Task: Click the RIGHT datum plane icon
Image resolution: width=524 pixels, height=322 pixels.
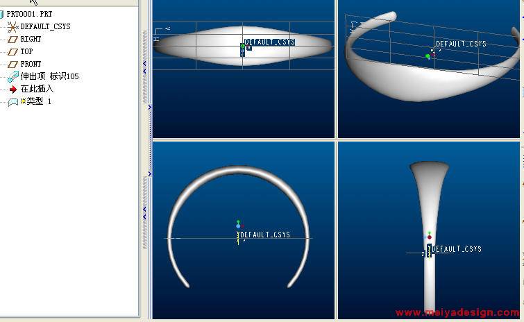Action: click(12, 40)
